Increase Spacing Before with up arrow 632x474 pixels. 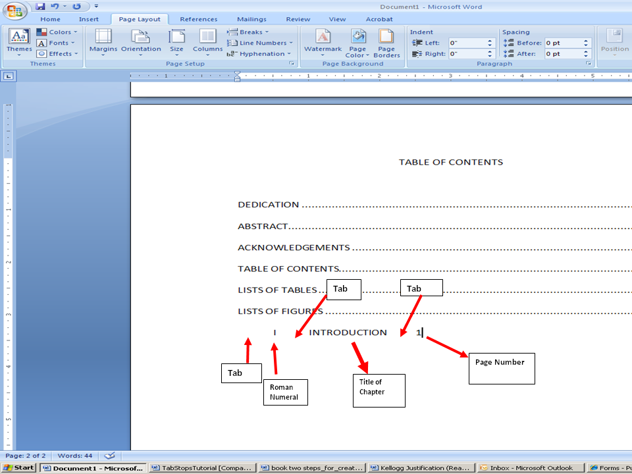[586, 41]
